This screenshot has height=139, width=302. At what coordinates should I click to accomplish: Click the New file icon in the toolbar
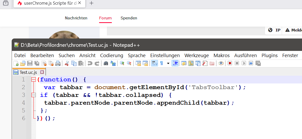point(16,63)
